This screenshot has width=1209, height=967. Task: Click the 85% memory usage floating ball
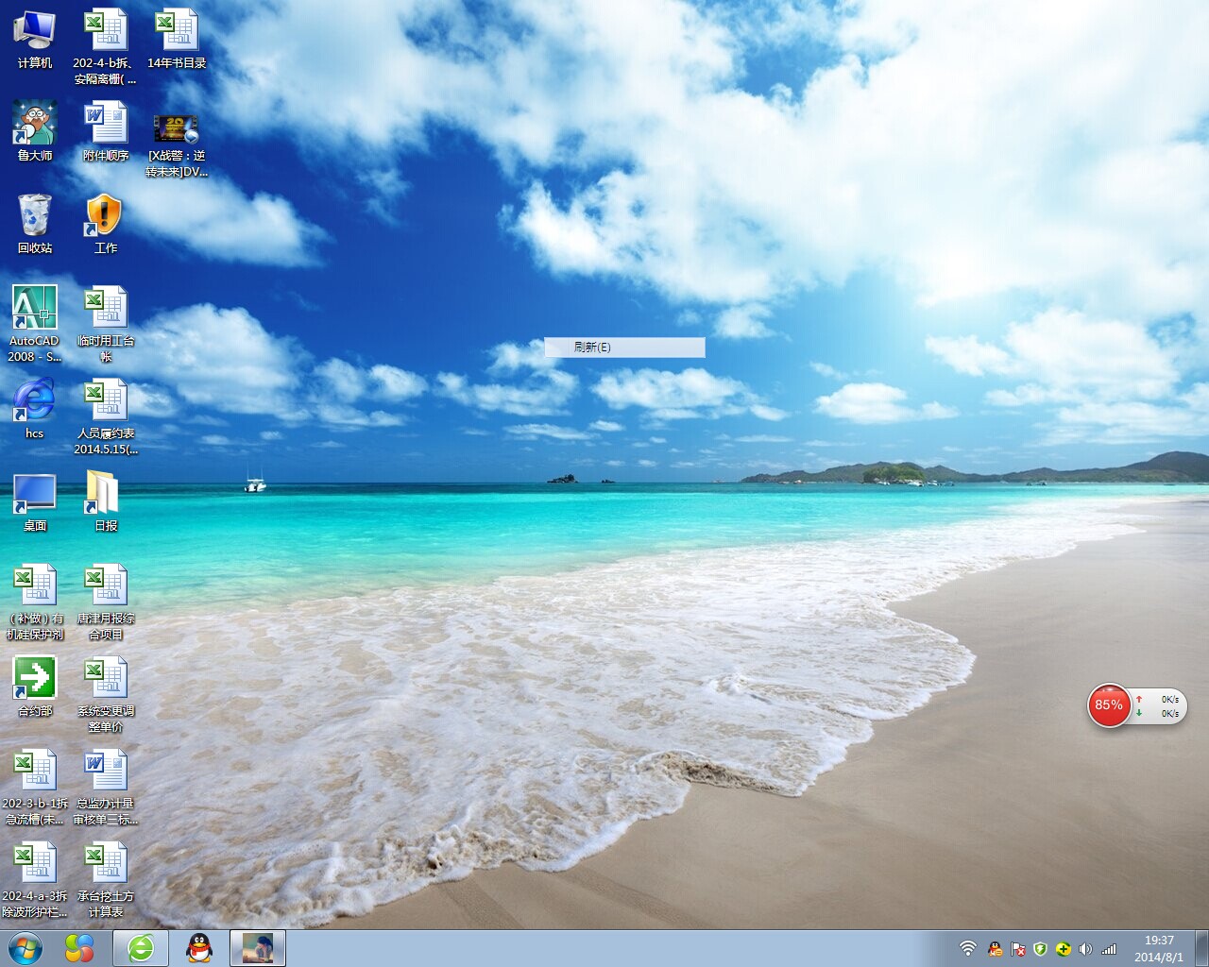(1109, 705)
